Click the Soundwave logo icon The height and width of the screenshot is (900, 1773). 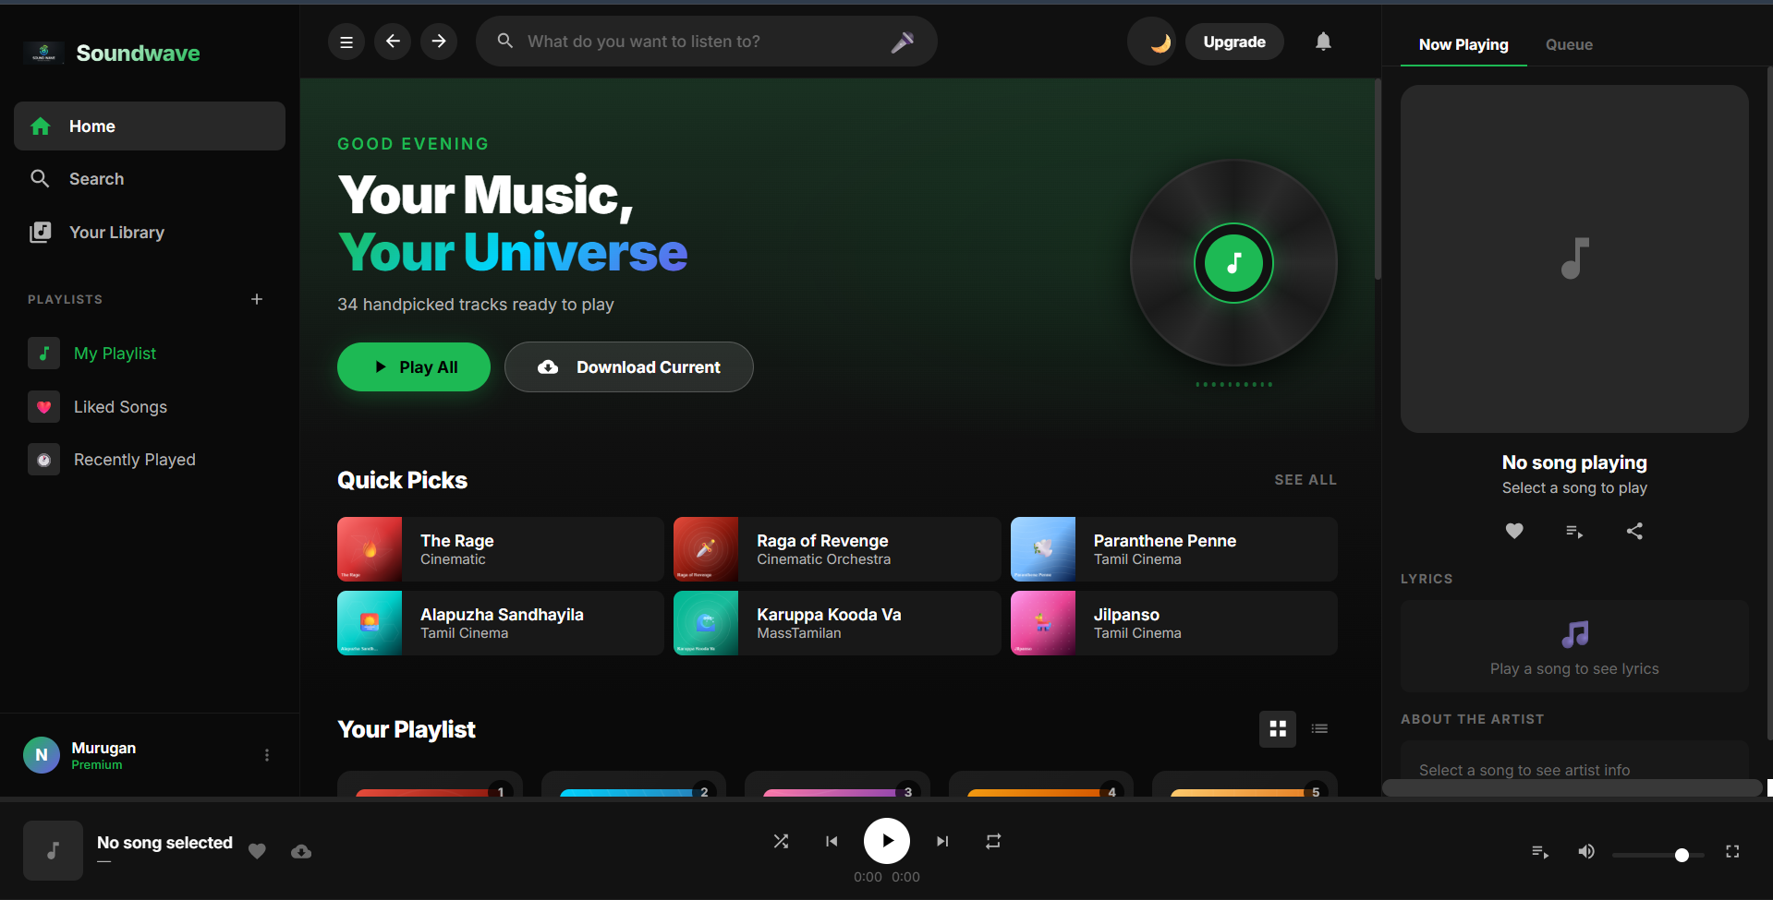coord(43,53)
